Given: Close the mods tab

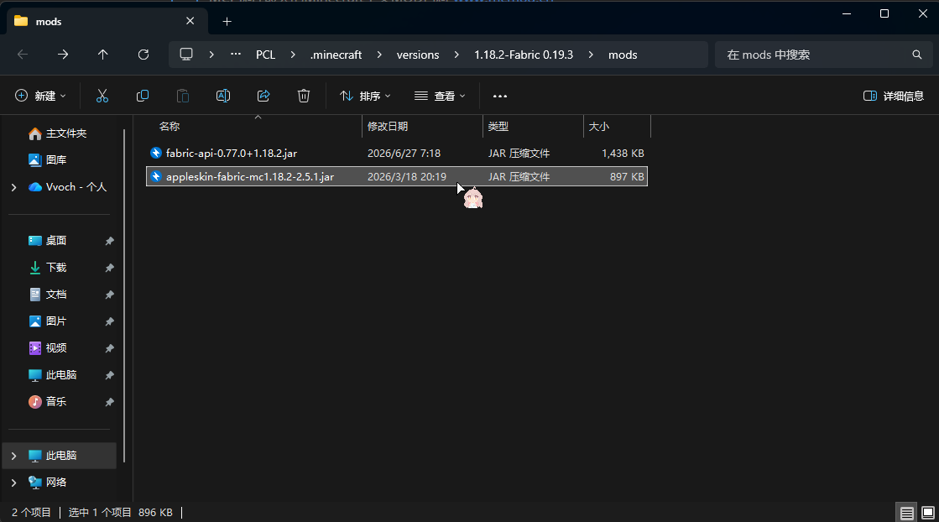Looking at the screenshot, I should click(x=190, y=22).
